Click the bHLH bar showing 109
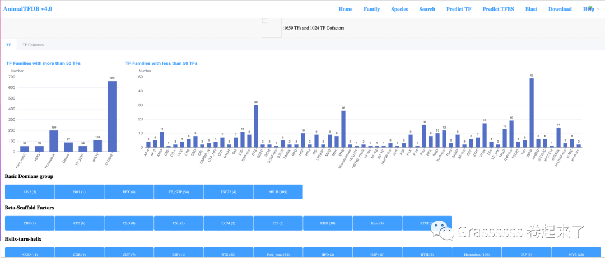This screenshot has width=605, height=258. click(97, 146)
